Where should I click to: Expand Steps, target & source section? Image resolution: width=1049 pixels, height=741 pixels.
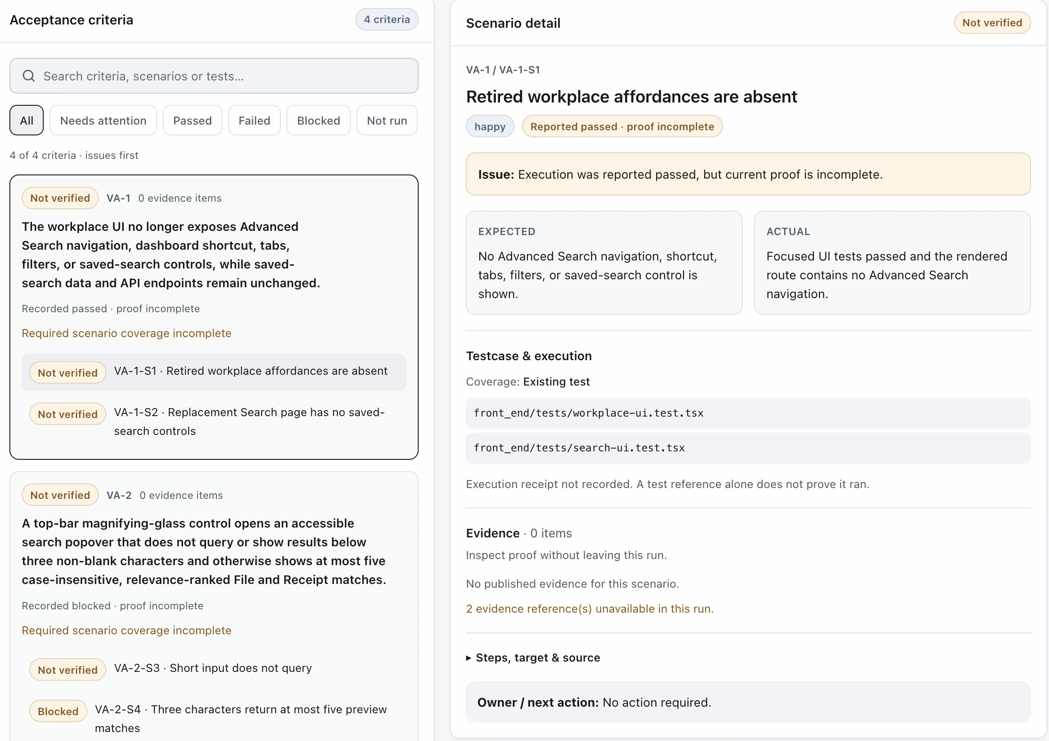click(533, 657)
